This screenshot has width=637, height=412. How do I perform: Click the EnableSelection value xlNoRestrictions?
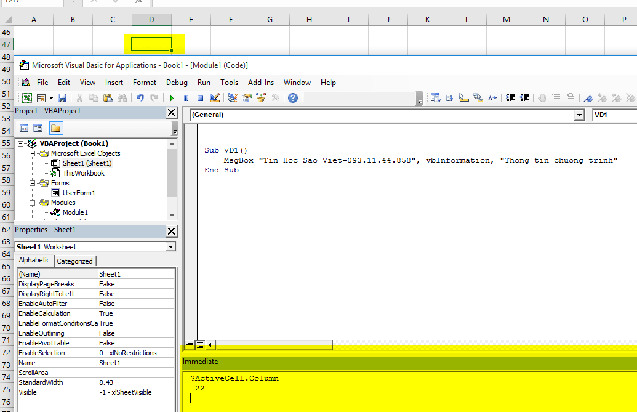point(137,353)
